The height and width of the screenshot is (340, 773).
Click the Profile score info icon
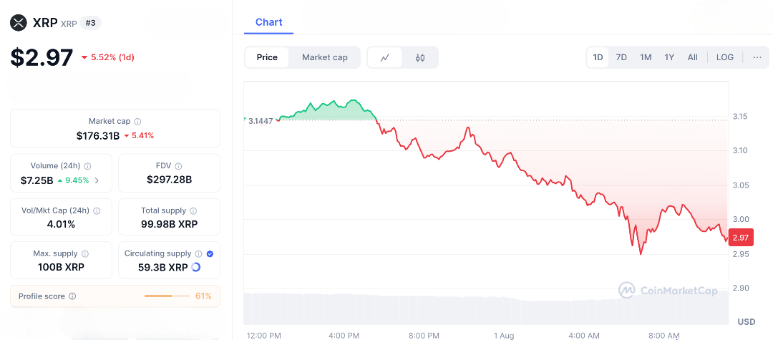(72, 296)
